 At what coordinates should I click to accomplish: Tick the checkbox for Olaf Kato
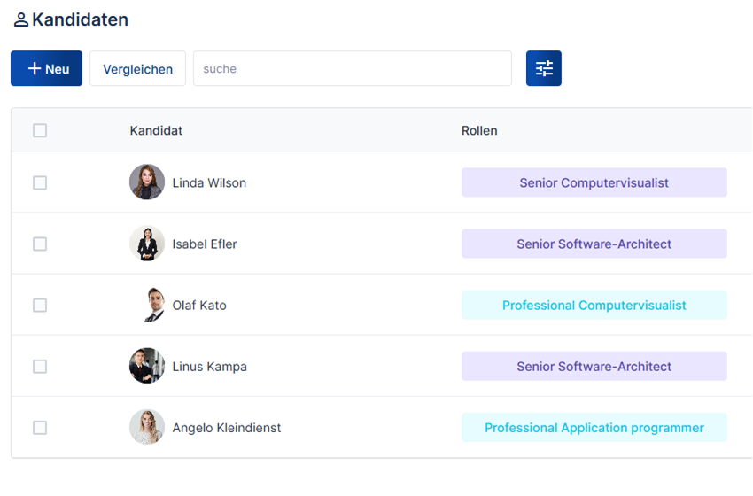[x=40, y=305]
